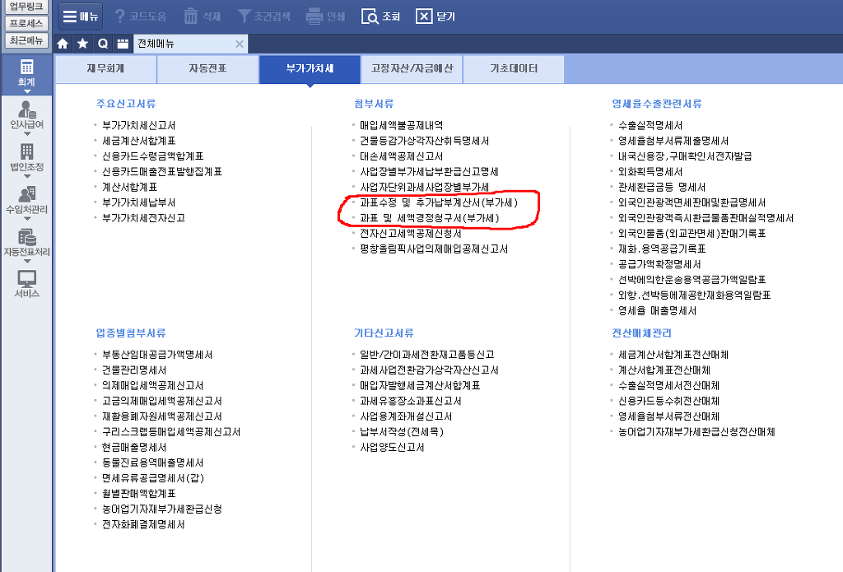Click the home icon in tab bar
Image resolution: width=843 pixels, height=572 pixels.
pyautogui.click(x=63, y=44)
